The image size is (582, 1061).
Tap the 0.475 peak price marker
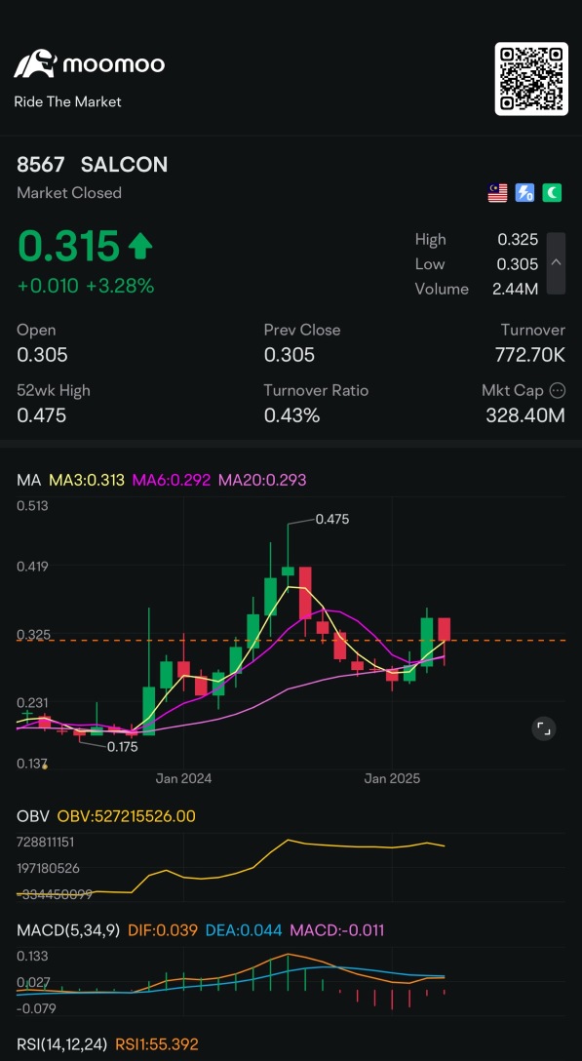pos(331,519)
